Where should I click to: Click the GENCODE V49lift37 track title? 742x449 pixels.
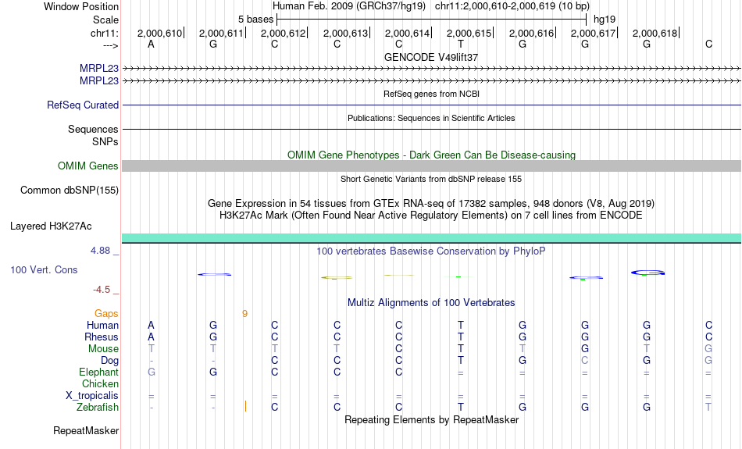[x=431, y=57]
